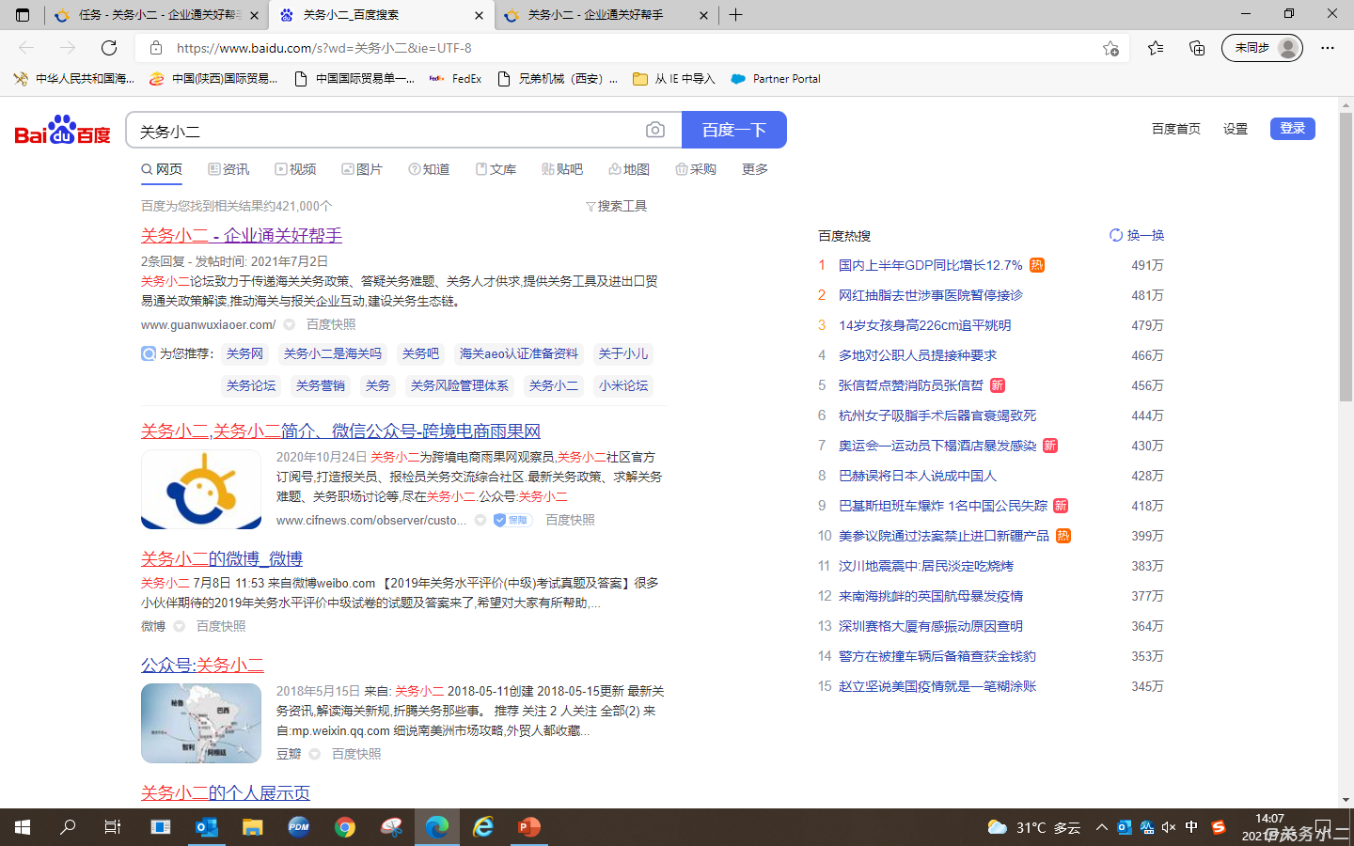Viewport: 1354px width, 846px height.
Task: Click the 百度一下 search button
Action: coord(734,130)
